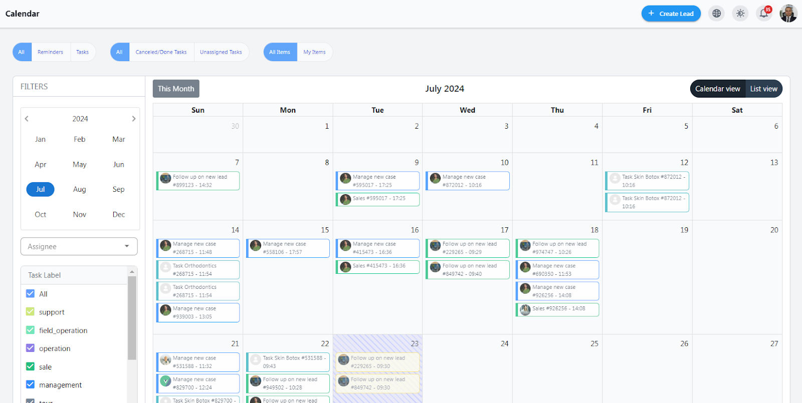Viewport: 802px width, 403px height.
Task: Select Jul in the month picker
Action: pos(40,189)
